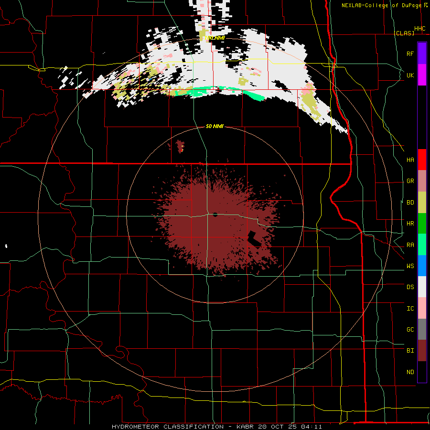Click the 20 OCT 25 date stamp

pyautogui.click(x=278, y=427)
